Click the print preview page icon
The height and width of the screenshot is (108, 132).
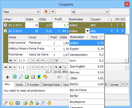coord(43,103)
